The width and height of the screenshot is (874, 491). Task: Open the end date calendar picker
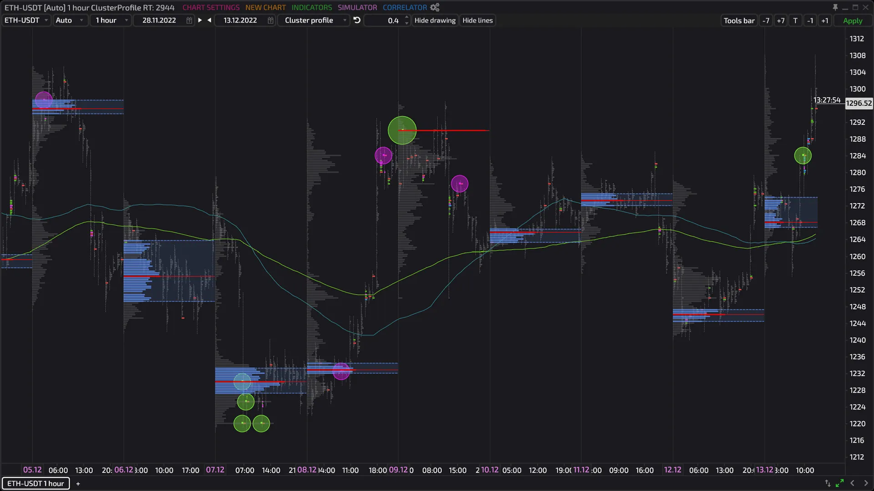point(270,20)
